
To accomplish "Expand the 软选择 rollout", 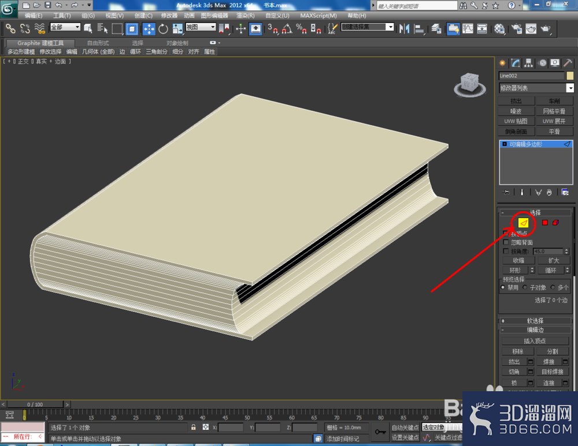I will 535,321.
